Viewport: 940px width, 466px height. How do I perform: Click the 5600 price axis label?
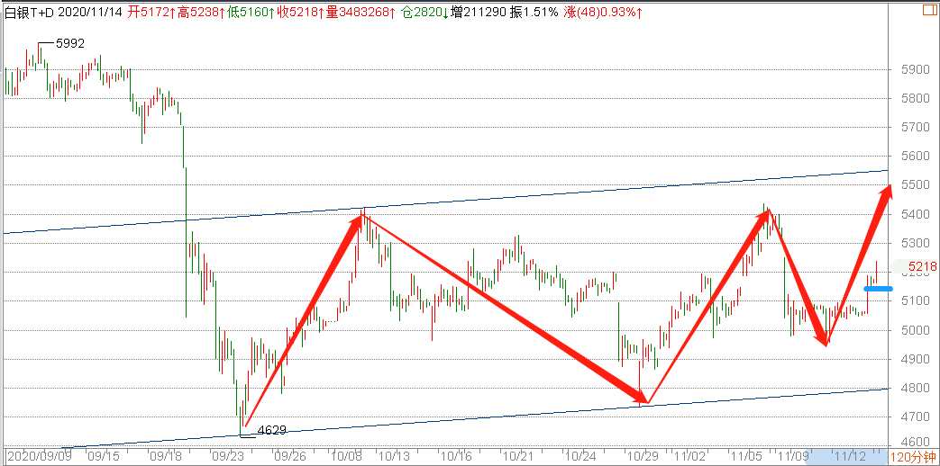(914, 157)
